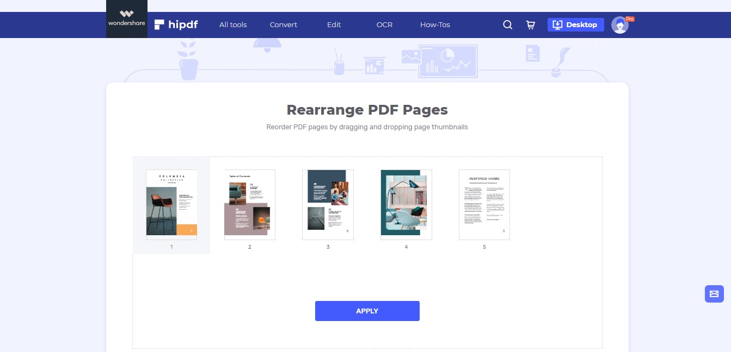
Task: Click the Wondershare logo
Action: [x=127, y=19]
